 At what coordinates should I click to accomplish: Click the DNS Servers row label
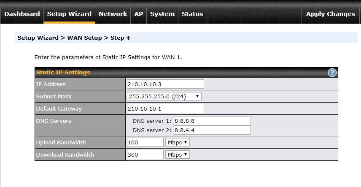coord(54,121)
